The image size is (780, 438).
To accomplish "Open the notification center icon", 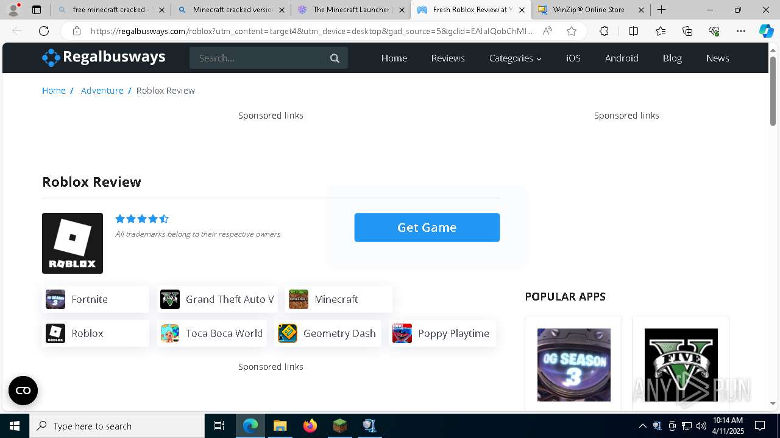I will (760, 426).
